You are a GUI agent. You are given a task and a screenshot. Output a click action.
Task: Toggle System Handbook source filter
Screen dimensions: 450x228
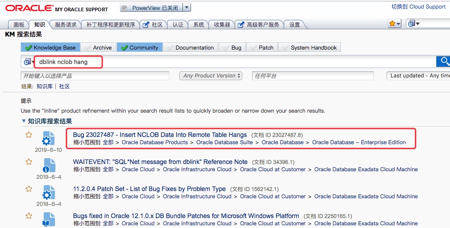(309, 48)
